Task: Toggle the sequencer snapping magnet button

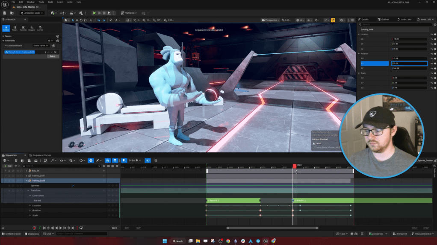Action: point(115,160)
